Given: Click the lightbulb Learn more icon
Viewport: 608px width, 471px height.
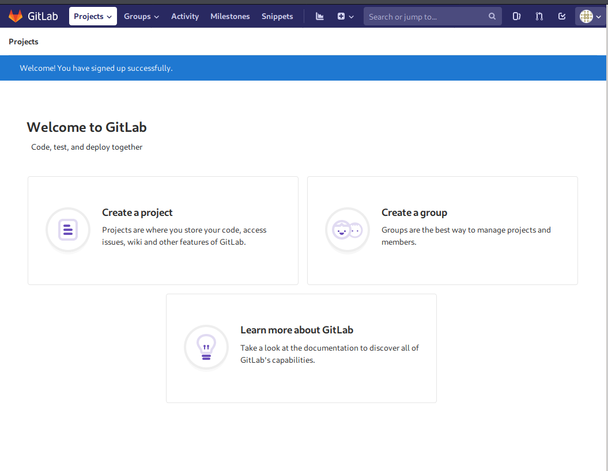Looking at the screenshot, I should 206,347.
